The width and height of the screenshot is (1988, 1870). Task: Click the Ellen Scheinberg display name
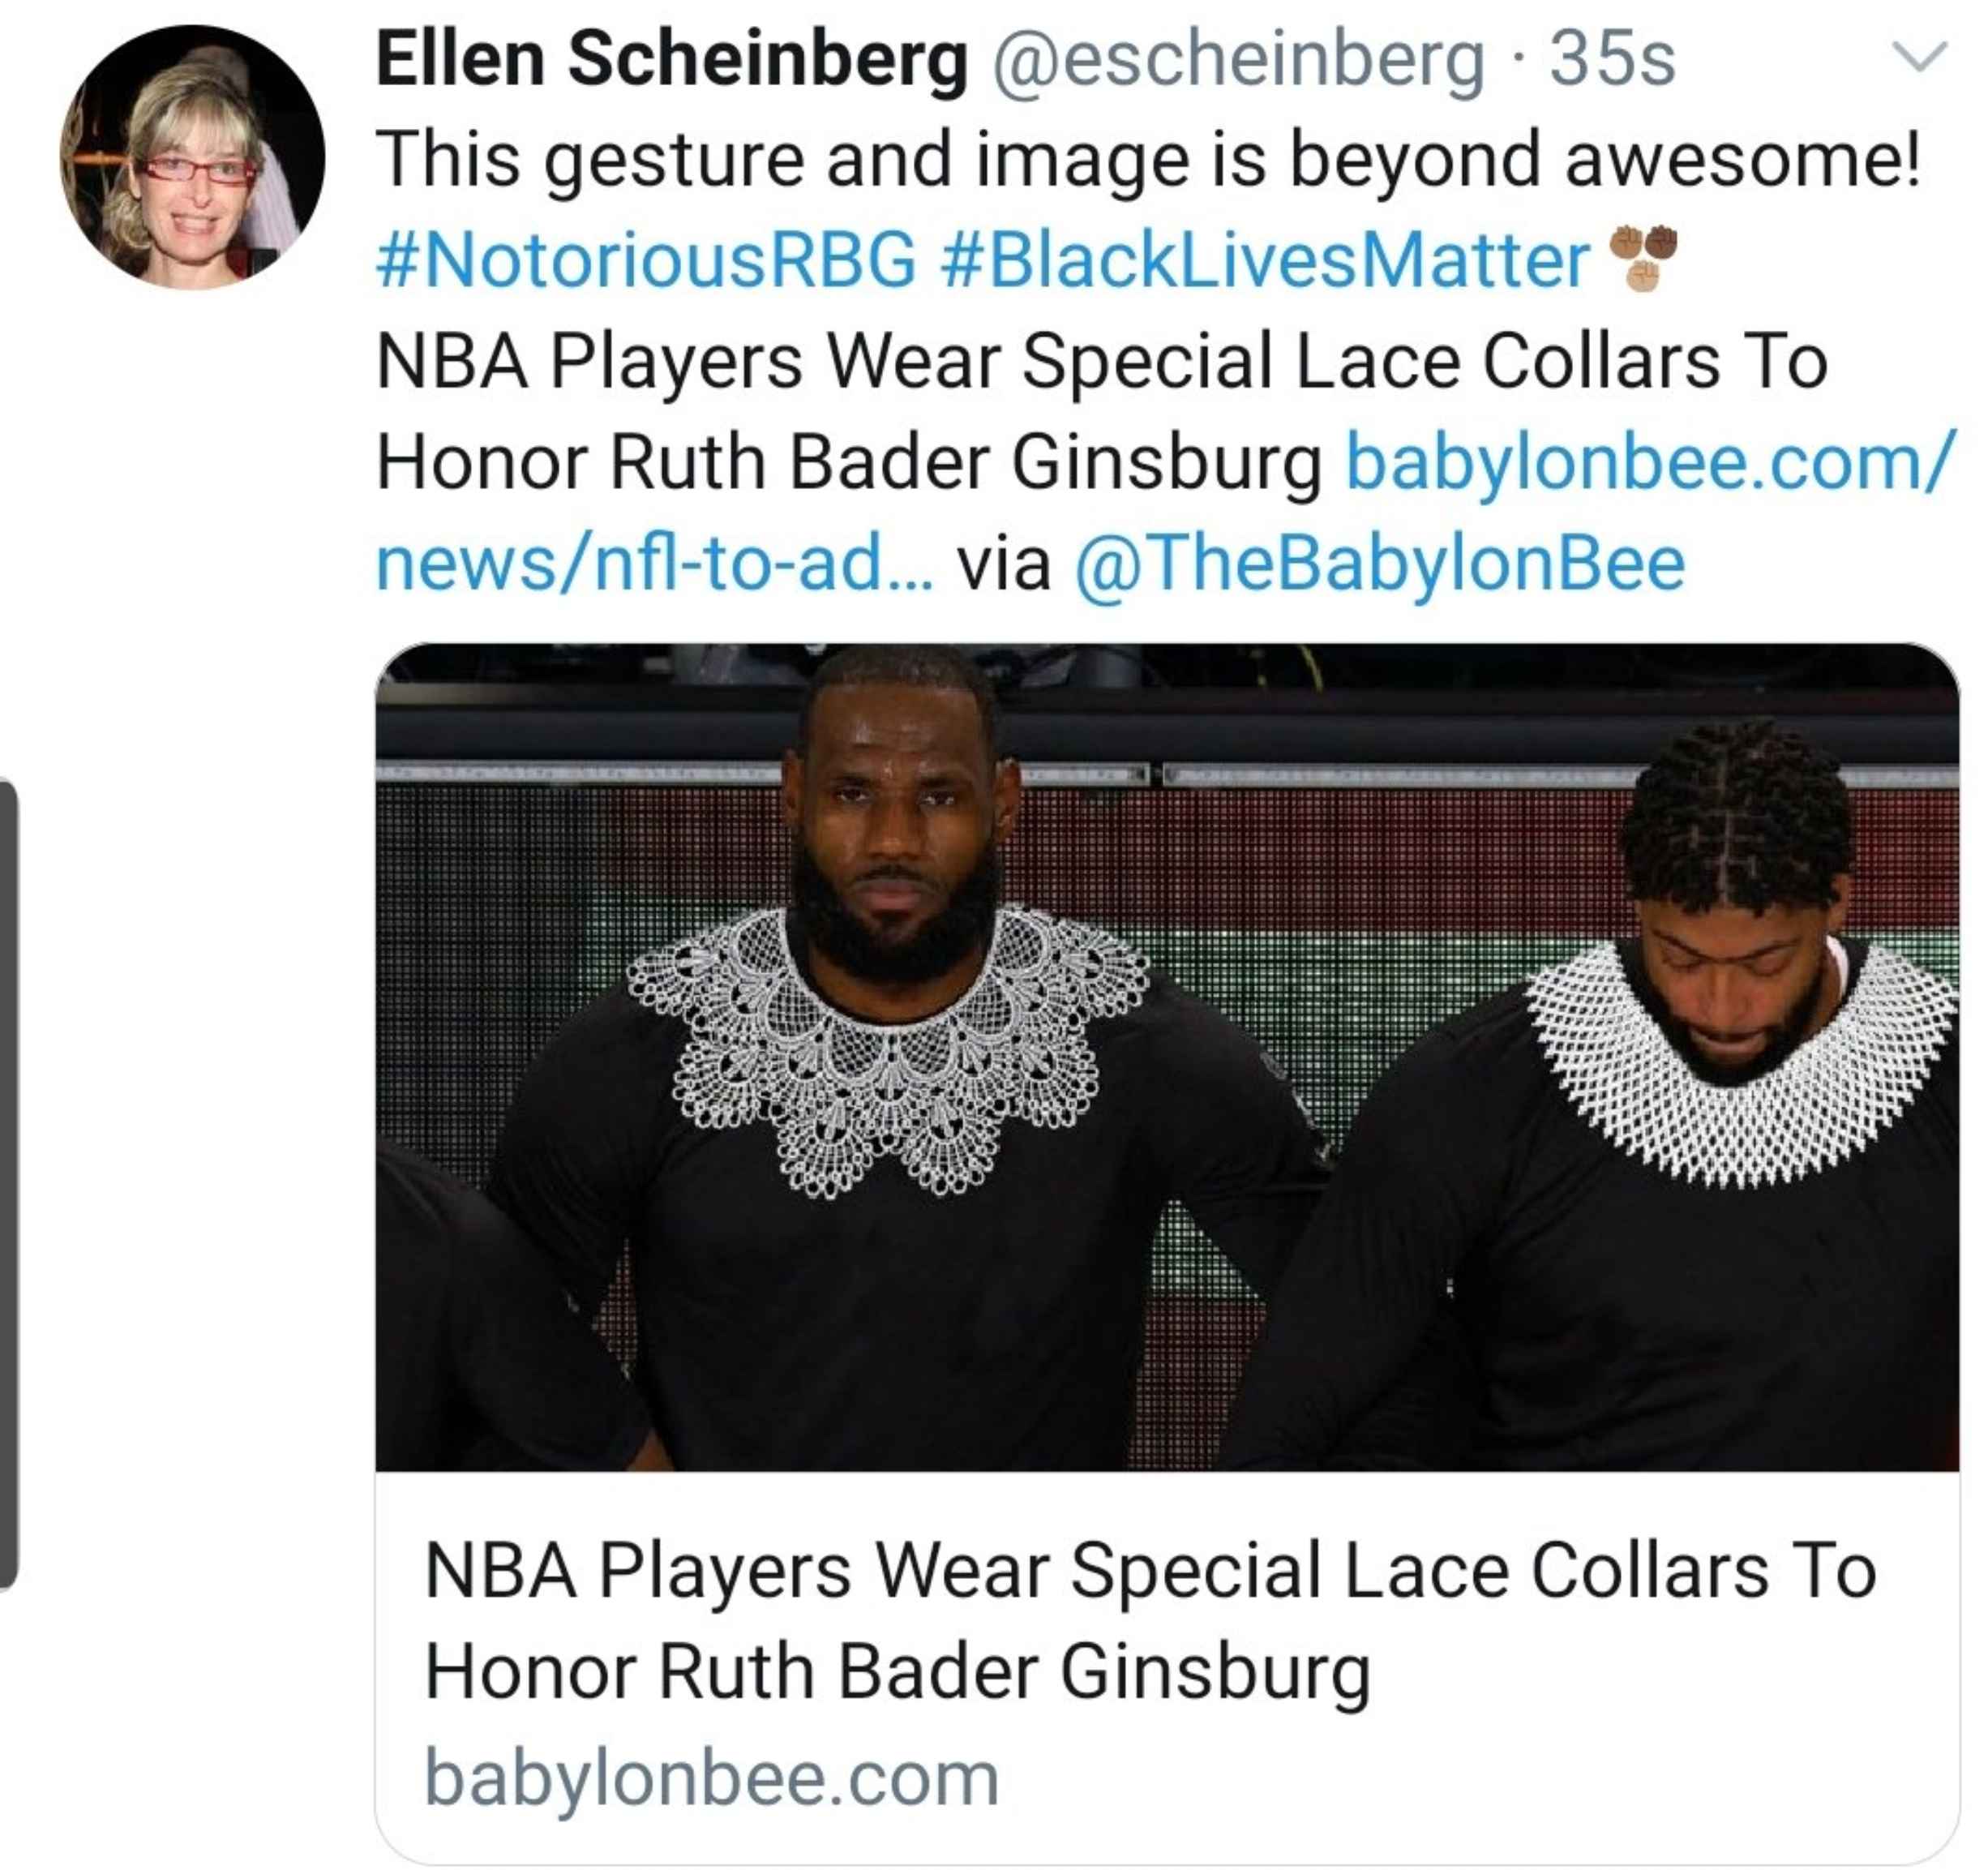[x=671, y=59]
